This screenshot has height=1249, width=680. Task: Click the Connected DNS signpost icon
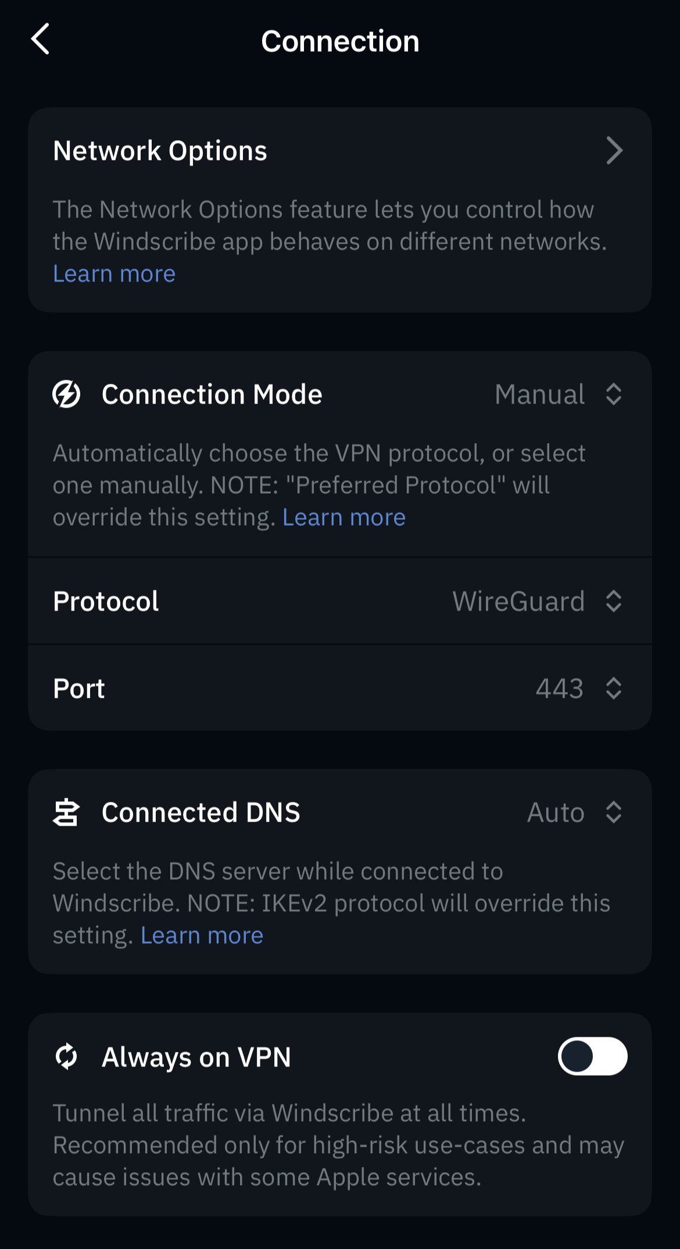point(66,812)
